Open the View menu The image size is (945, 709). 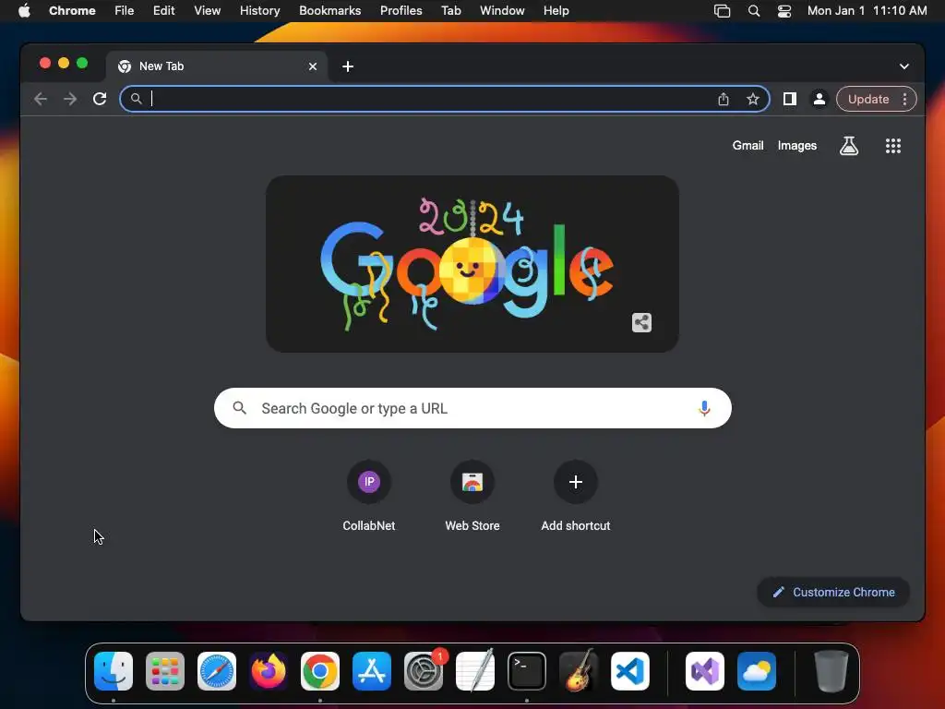point(208,11)
